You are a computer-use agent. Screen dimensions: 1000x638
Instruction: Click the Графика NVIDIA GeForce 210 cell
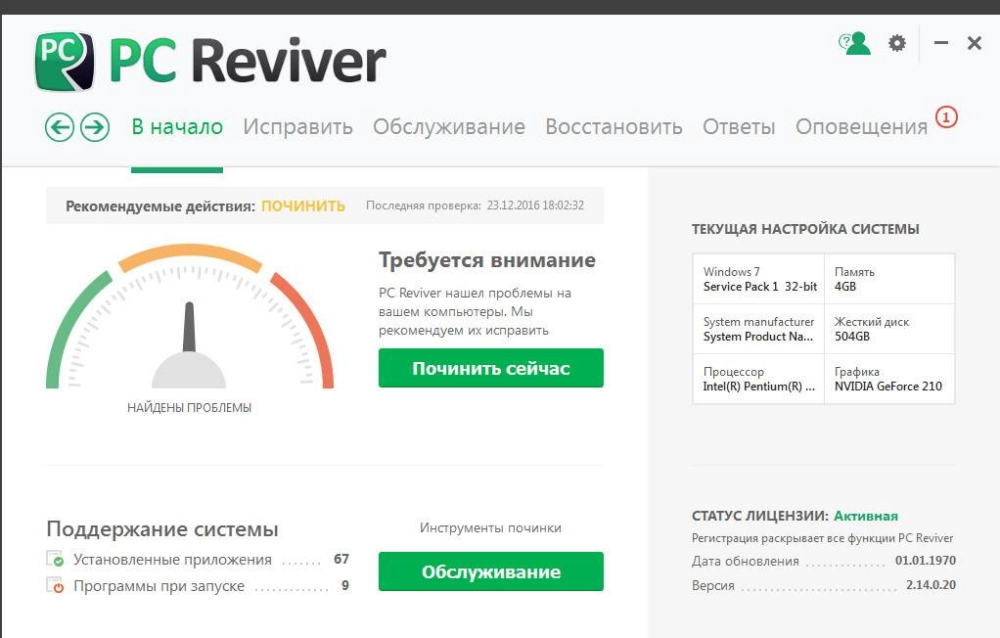click(889, 379)
